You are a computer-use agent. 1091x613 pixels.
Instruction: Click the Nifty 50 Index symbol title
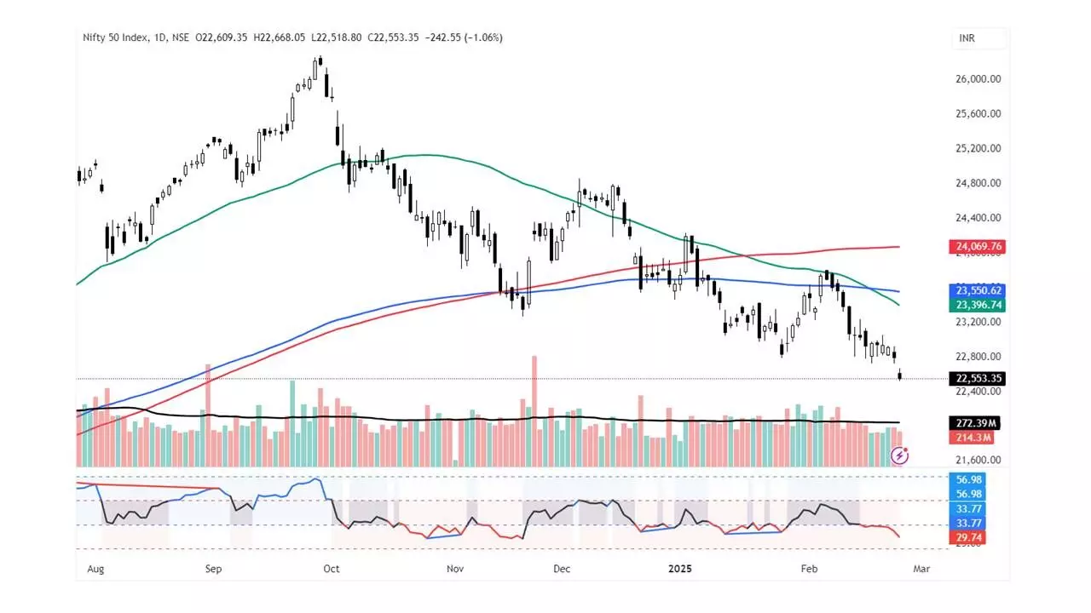(x=116, y=37)
